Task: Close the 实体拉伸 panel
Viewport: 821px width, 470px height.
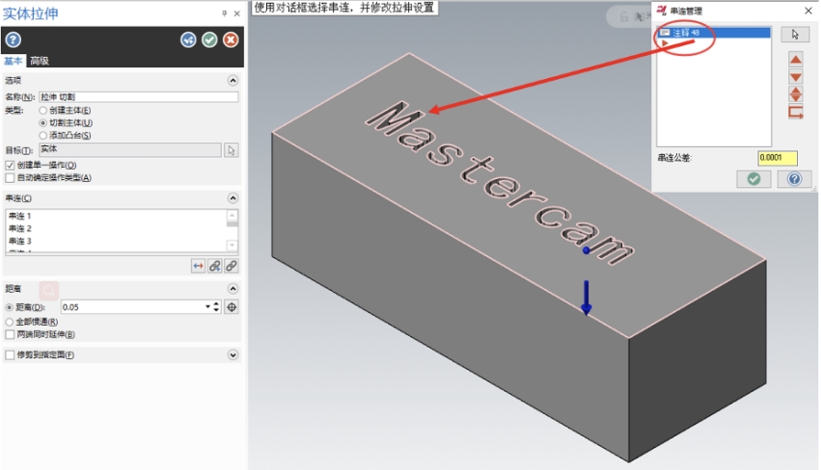Action: click(x=236, y=13)
